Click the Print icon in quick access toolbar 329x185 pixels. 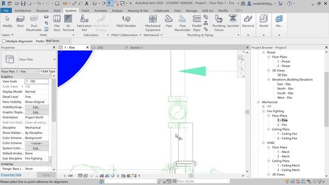[57, 4]
